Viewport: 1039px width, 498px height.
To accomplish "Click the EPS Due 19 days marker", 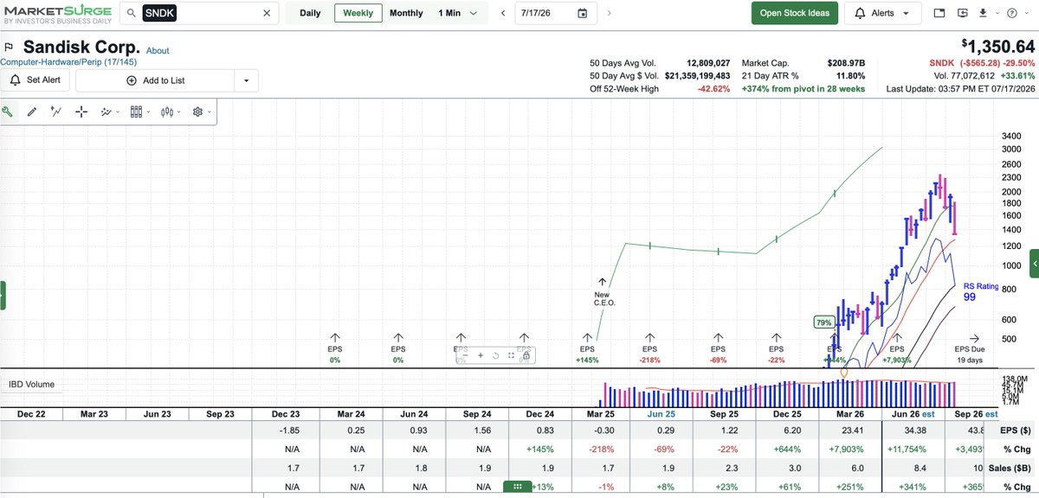I will tap(970, 348).
